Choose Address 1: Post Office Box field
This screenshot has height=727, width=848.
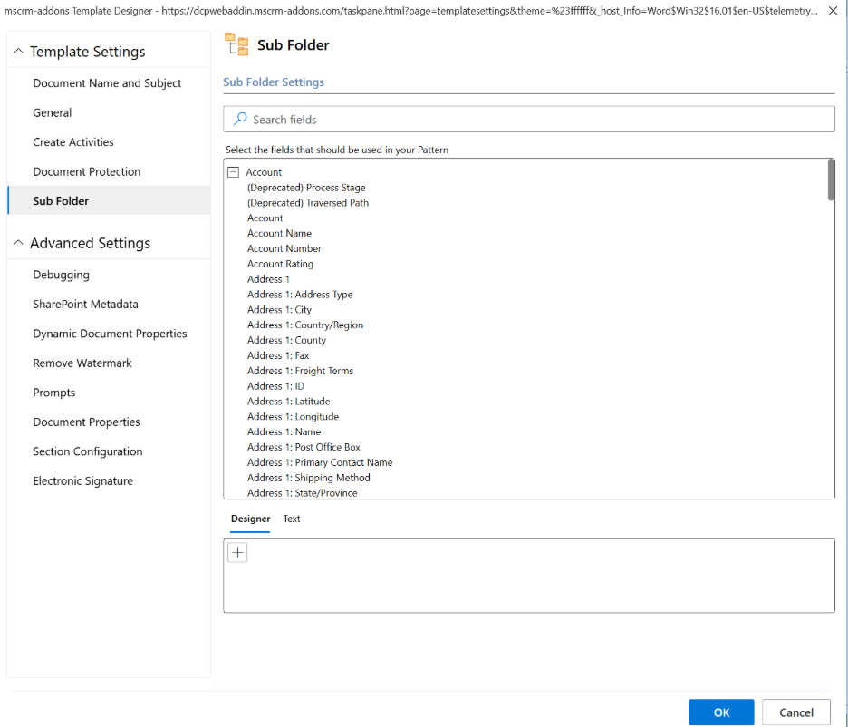(x=304, y=447)
